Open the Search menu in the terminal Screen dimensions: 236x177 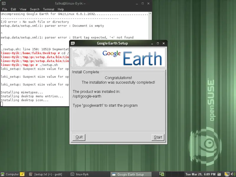click(x=35, y=9)
